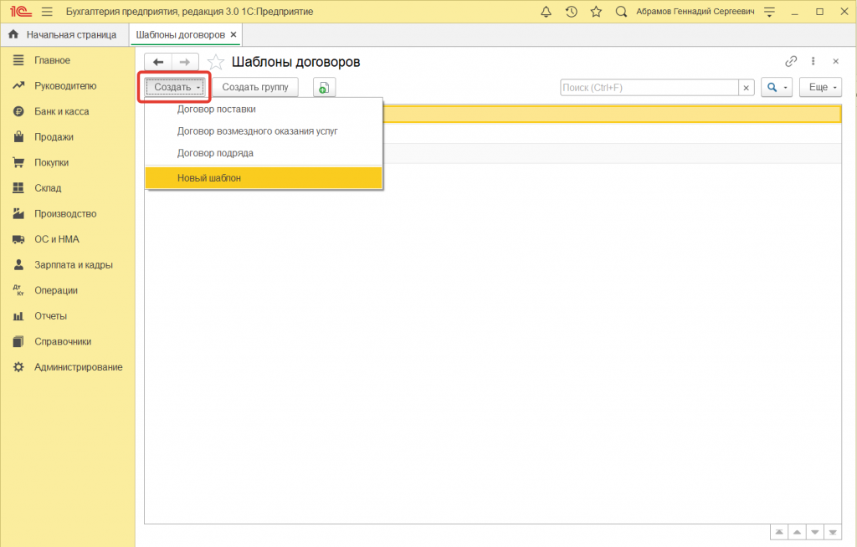Click the Создать группу button
857x547 pixels.
(x=254, y=88)
